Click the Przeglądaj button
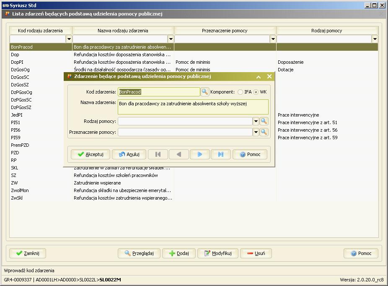This screenshot has width=388, height=286. 139,253
